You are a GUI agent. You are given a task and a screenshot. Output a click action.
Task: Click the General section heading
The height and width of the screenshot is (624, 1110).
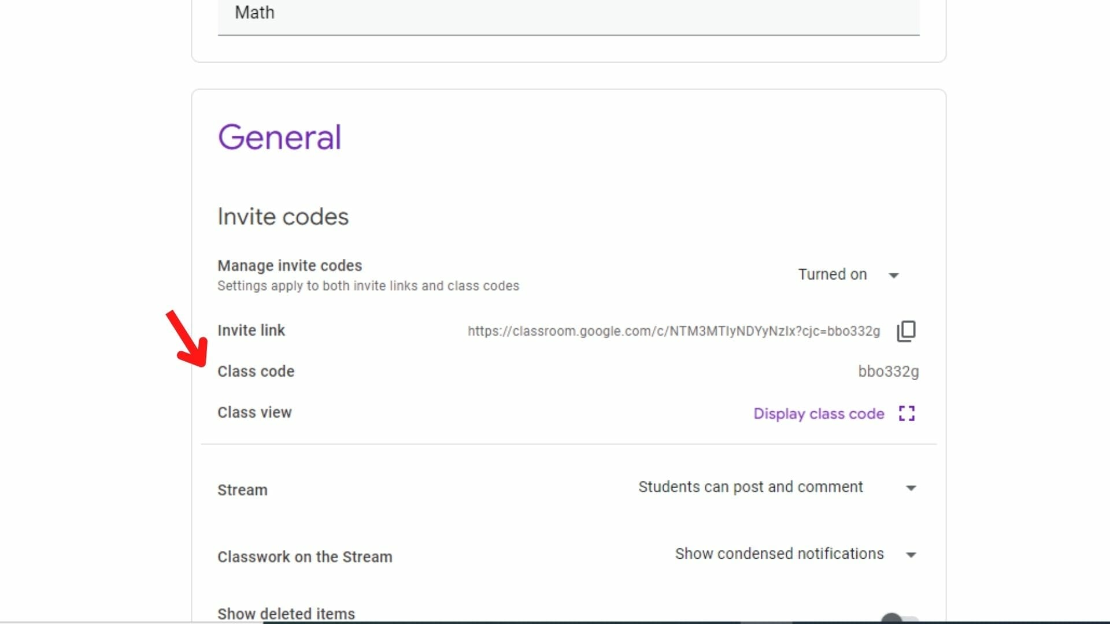pos(280,136)
